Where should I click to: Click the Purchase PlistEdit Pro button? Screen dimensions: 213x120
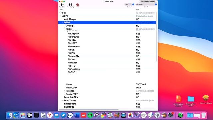coord(148,1)
